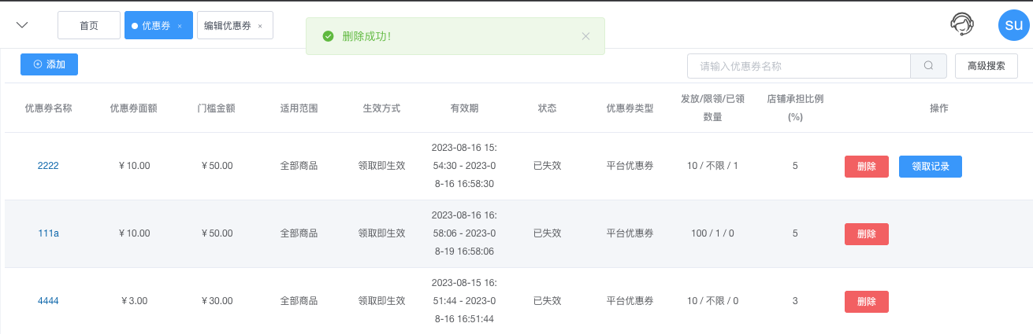
Task: Open 高级搜索 advanced search
Action: click(x=986, y=66)
